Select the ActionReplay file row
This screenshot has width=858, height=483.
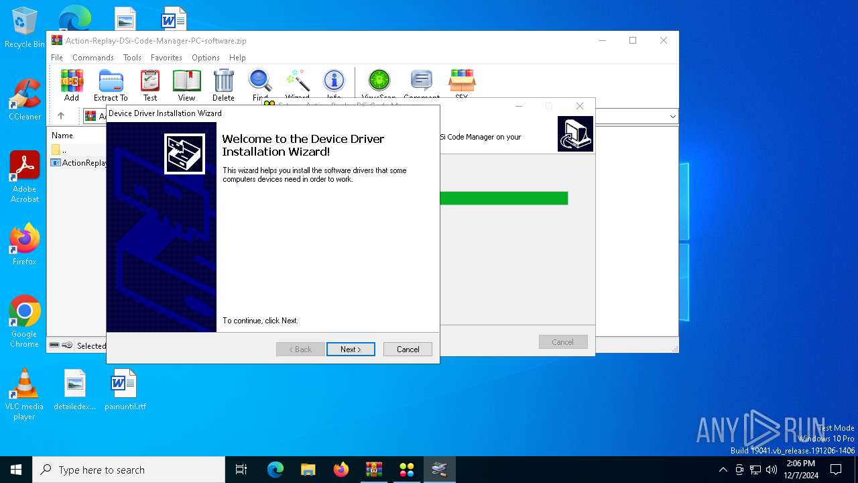[x=78, y=163]
